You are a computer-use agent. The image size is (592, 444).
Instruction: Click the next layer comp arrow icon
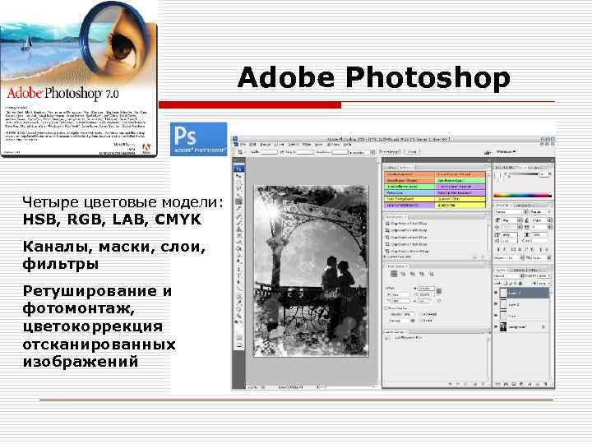pyautogui.click(x=458, y=384)
